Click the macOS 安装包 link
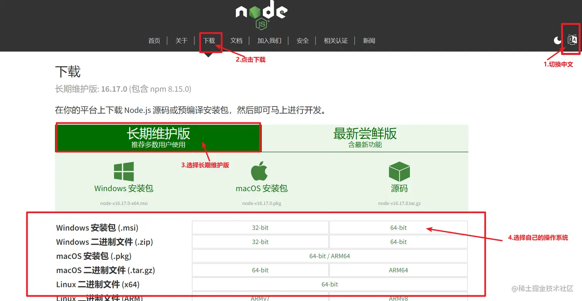 pos(262,189)
